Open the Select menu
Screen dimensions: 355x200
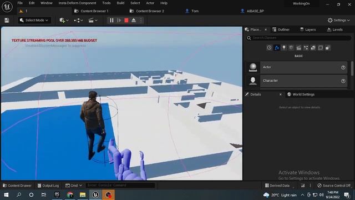(x=135, y=3)
